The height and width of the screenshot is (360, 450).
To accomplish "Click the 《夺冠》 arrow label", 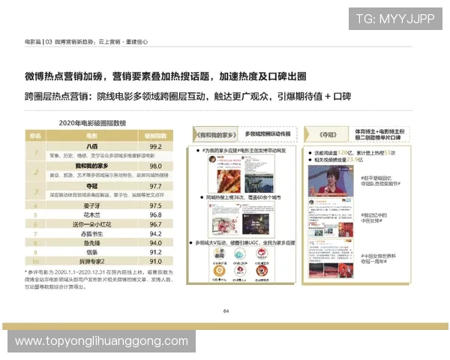I will tap(326, 134).
